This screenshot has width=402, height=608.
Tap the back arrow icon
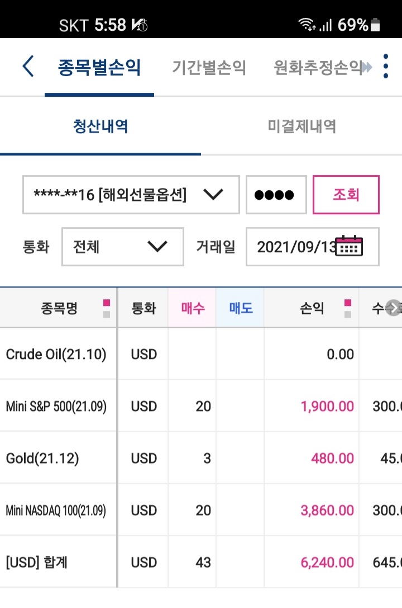pos(28,67)
